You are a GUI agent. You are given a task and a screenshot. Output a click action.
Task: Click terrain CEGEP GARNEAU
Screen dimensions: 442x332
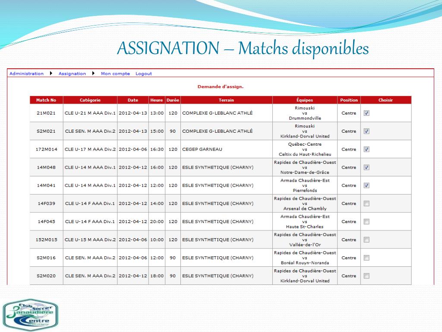coord(202,149)
